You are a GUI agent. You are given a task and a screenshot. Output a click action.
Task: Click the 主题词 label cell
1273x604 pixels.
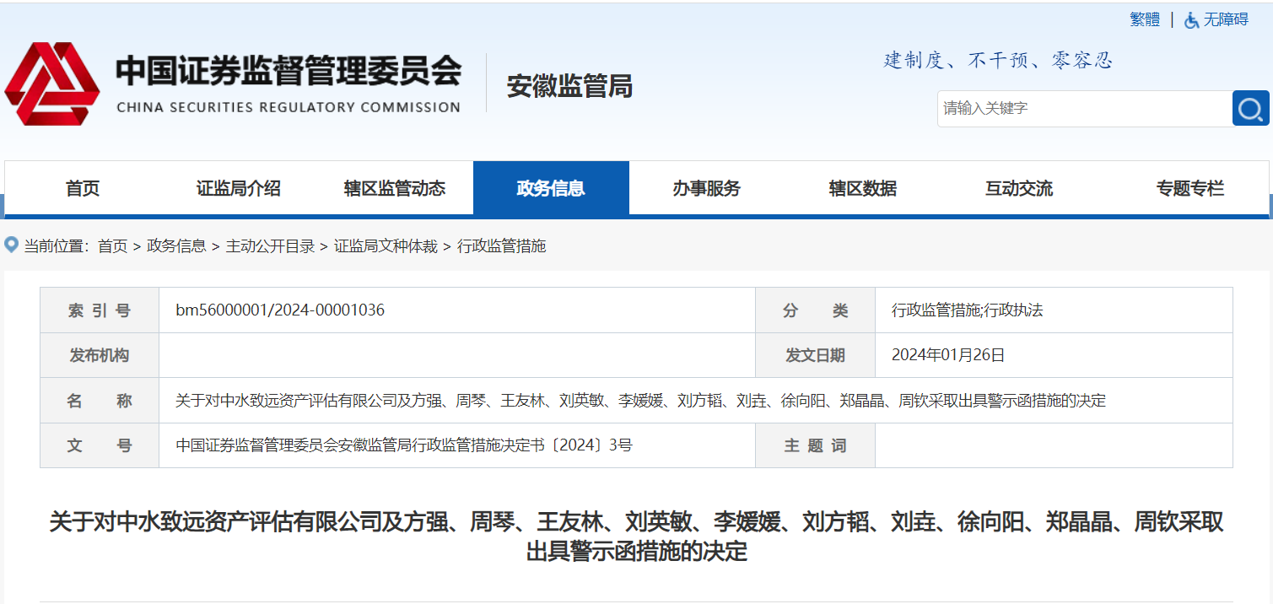pos(815,445)
